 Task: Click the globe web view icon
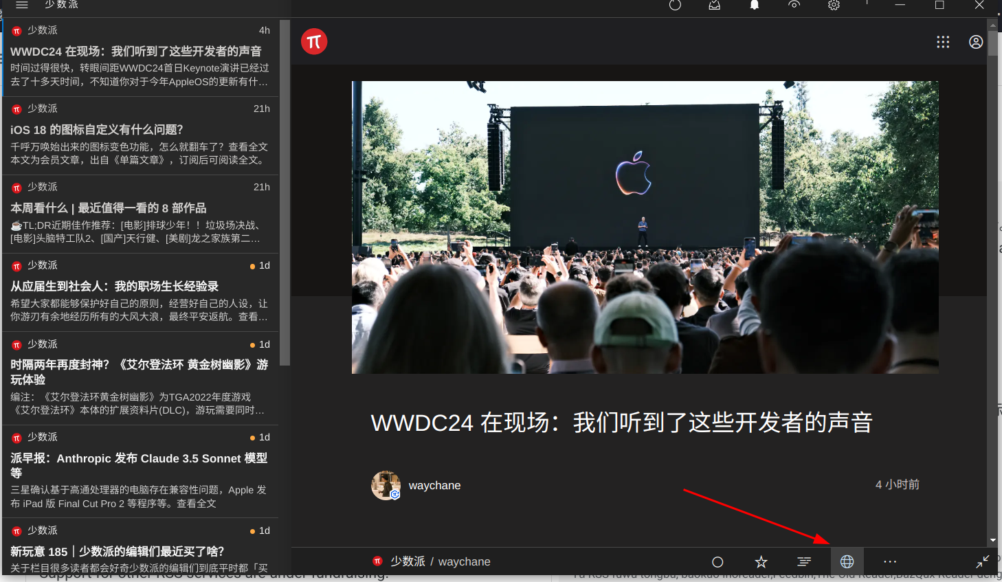click(847, 562)
